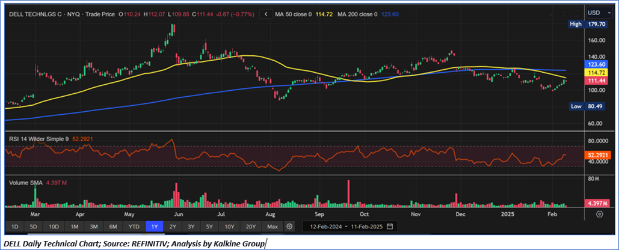Viewport: 619px width, 250px height.
Task: Click the red 111.44 last price label
Action: click(x=598, y=81)
